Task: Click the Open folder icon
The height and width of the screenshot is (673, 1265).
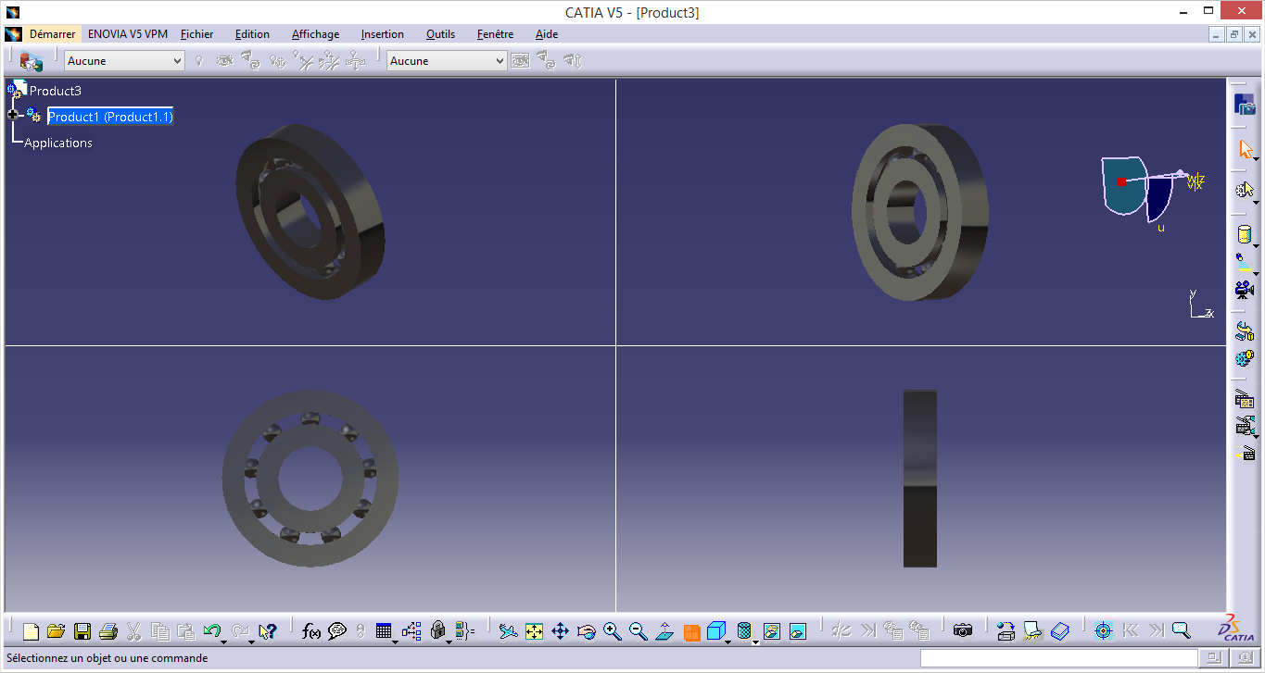Action: pos(56,631)
